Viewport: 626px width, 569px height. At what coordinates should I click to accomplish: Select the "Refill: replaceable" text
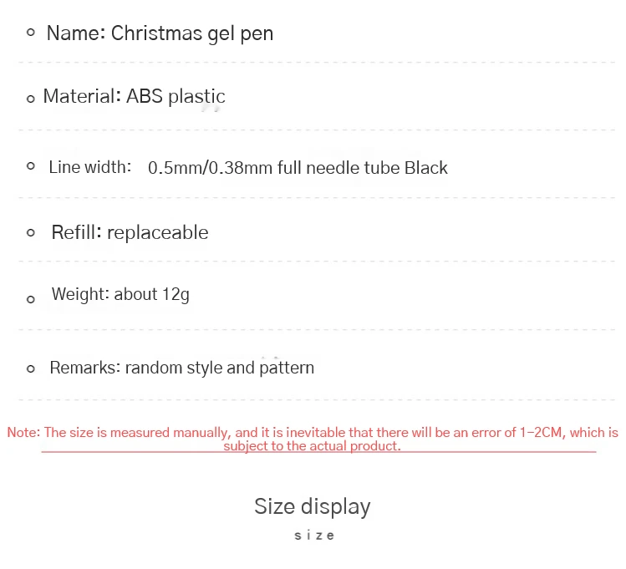[x=130, y=232]
